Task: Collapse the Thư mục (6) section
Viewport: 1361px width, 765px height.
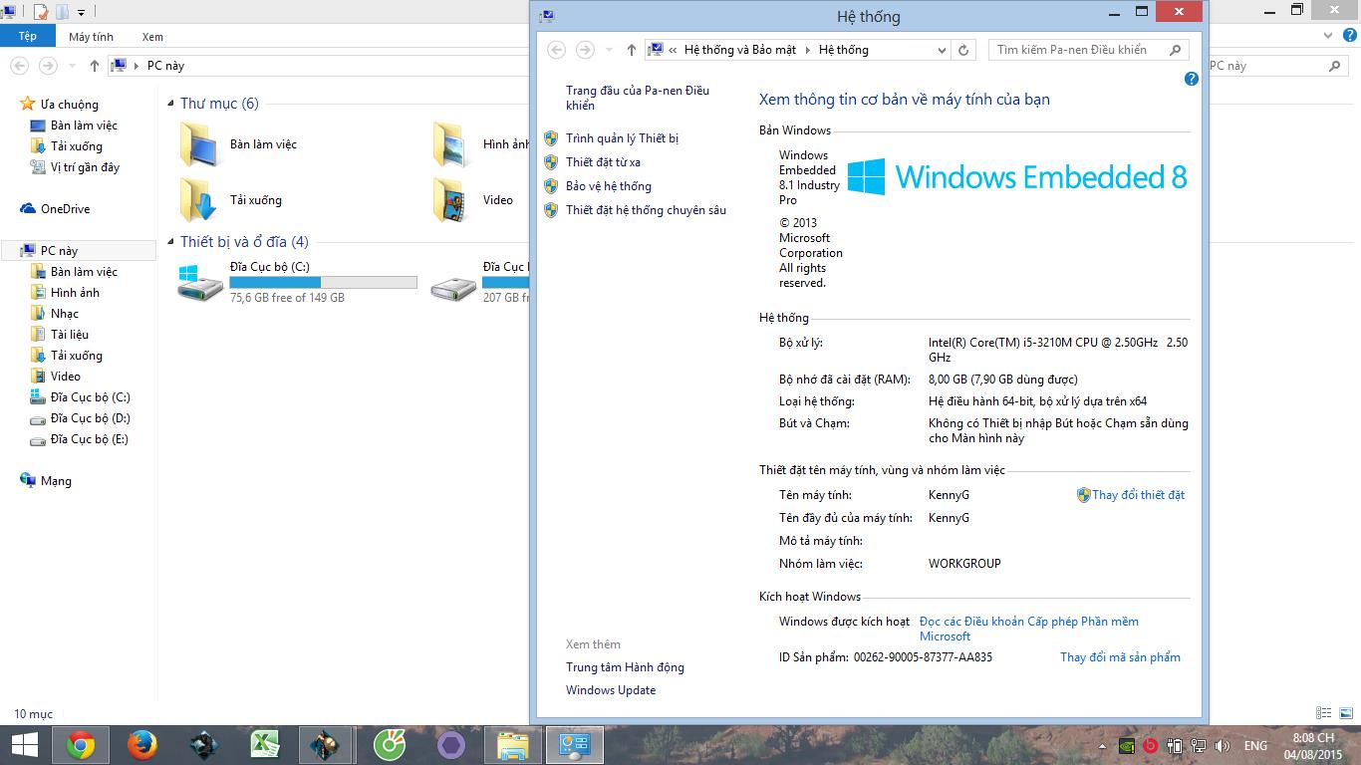Action: [171, 104]
